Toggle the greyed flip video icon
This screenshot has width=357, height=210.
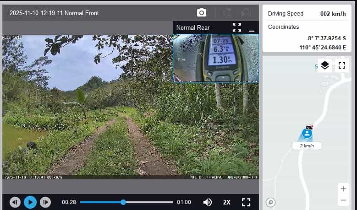pos(227,13)
